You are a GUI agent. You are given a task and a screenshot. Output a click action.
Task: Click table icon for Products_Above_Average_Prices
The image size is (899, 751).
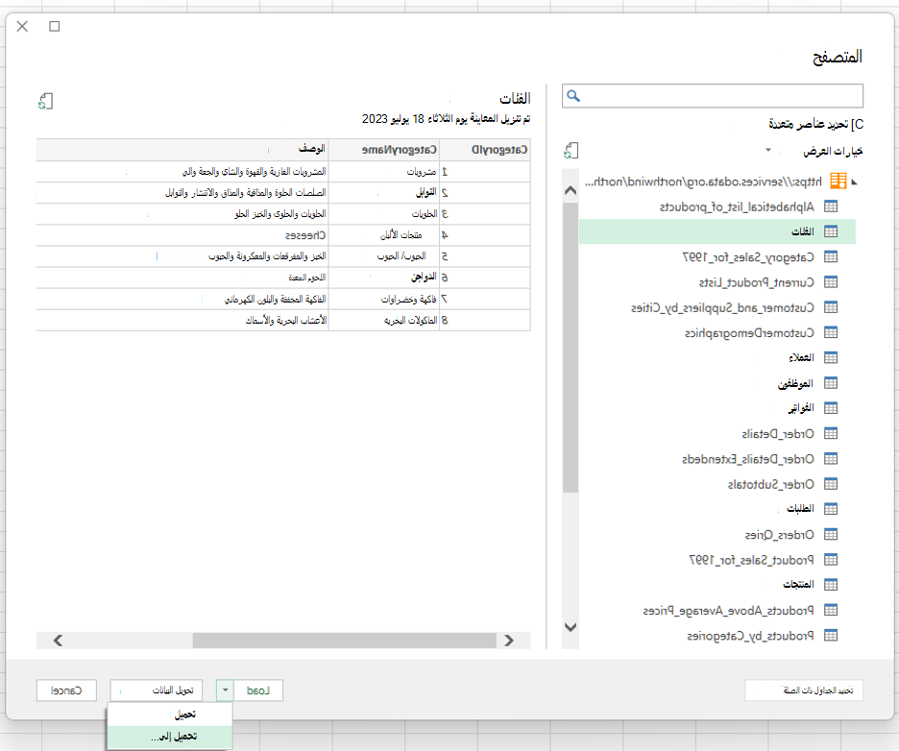click(x=831, y=610)
